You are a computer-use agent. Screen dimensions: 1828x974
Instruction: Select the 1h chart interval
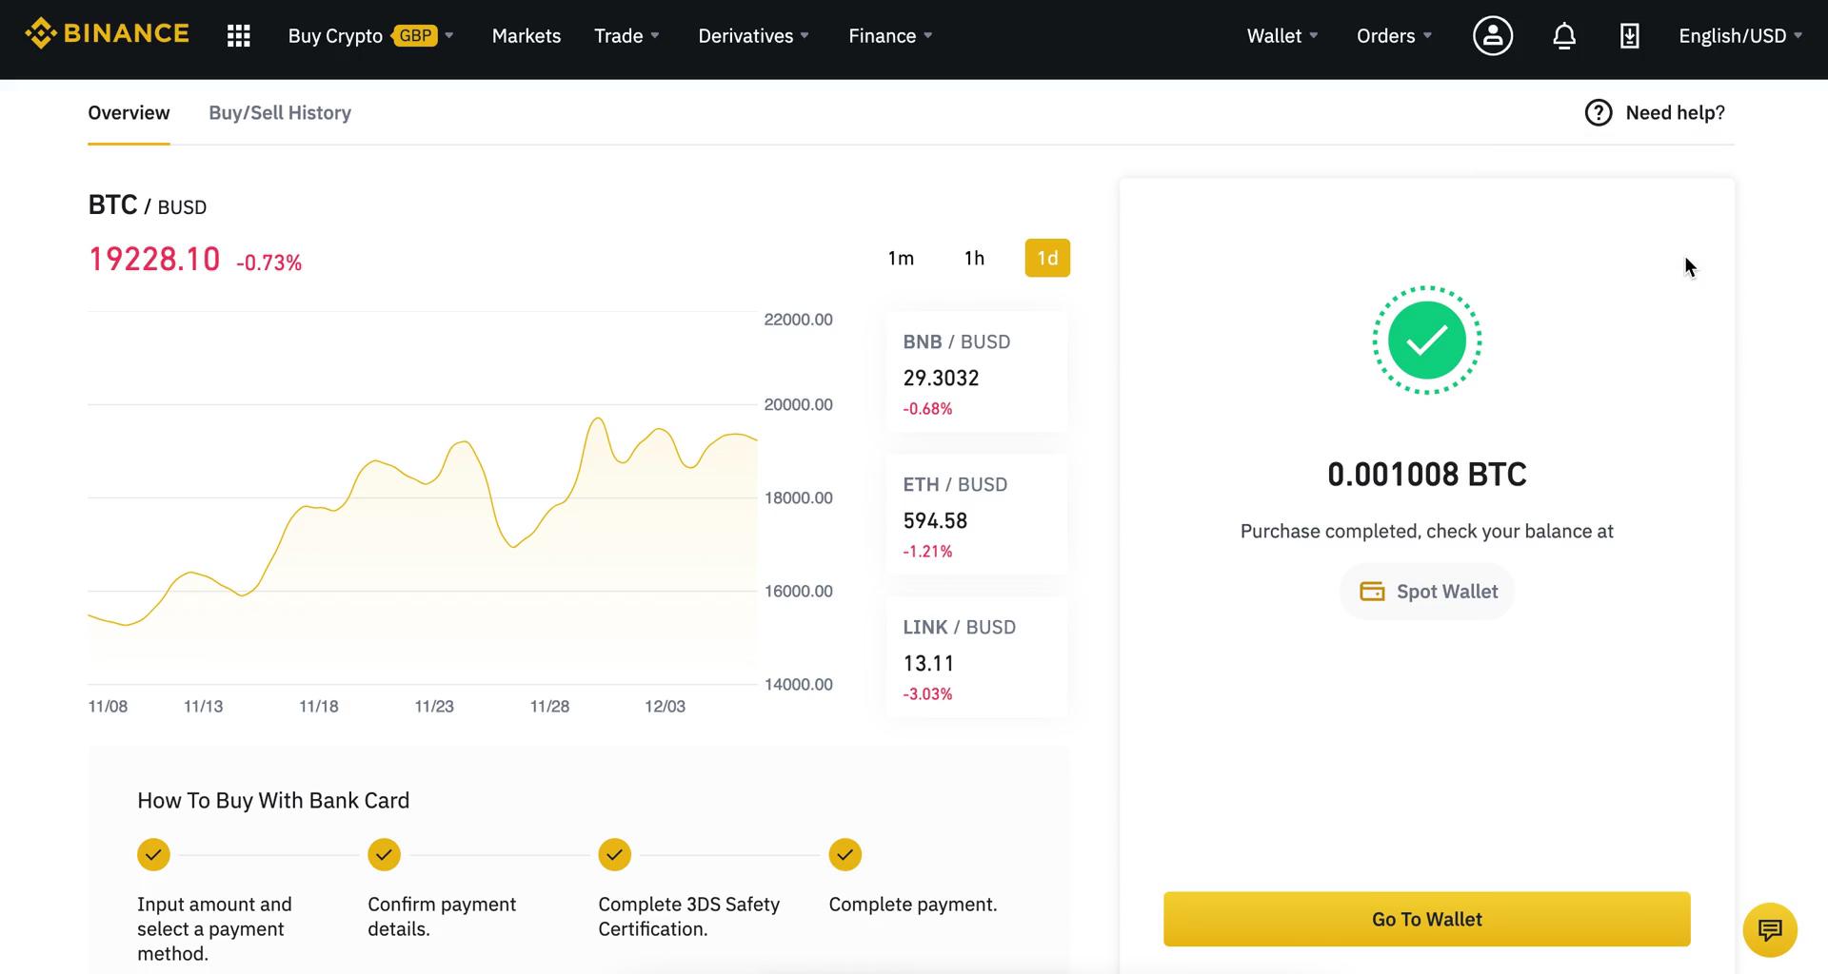(974, 258)
